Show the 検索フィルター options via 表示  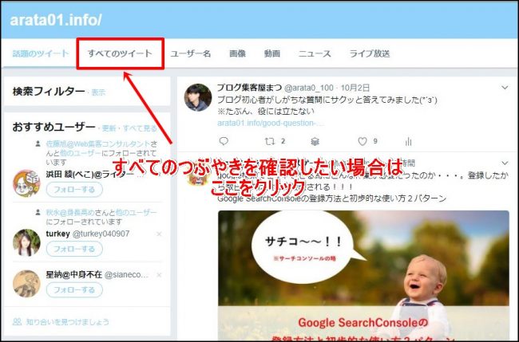pyautogui.click(x=98, y=92)
